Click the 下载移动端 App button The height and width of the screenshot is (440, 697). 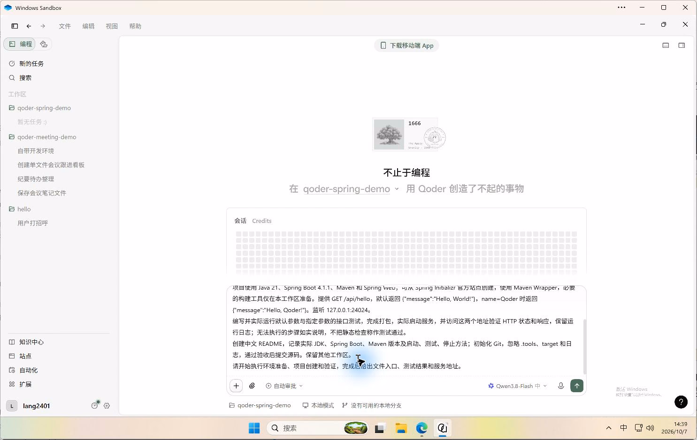[406, 45]
